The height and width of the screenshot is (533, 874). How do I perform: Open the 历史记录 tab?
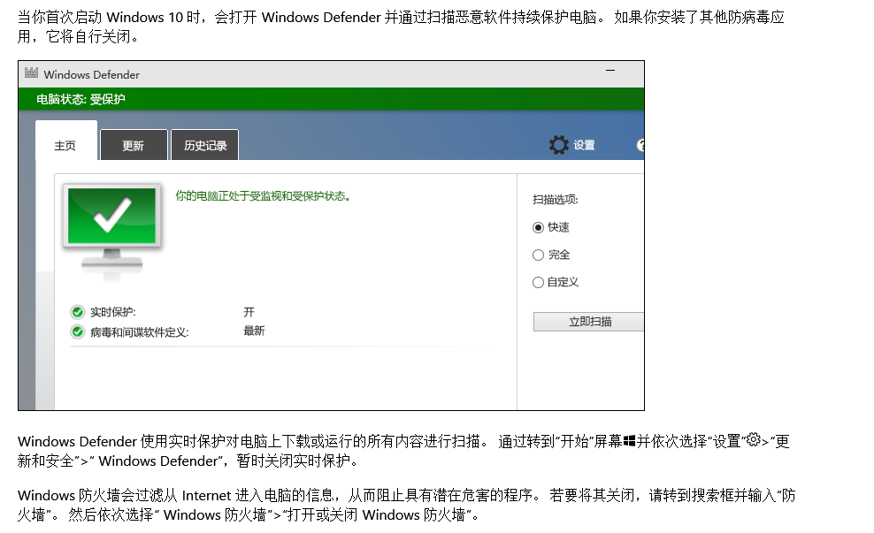[205, 145]
